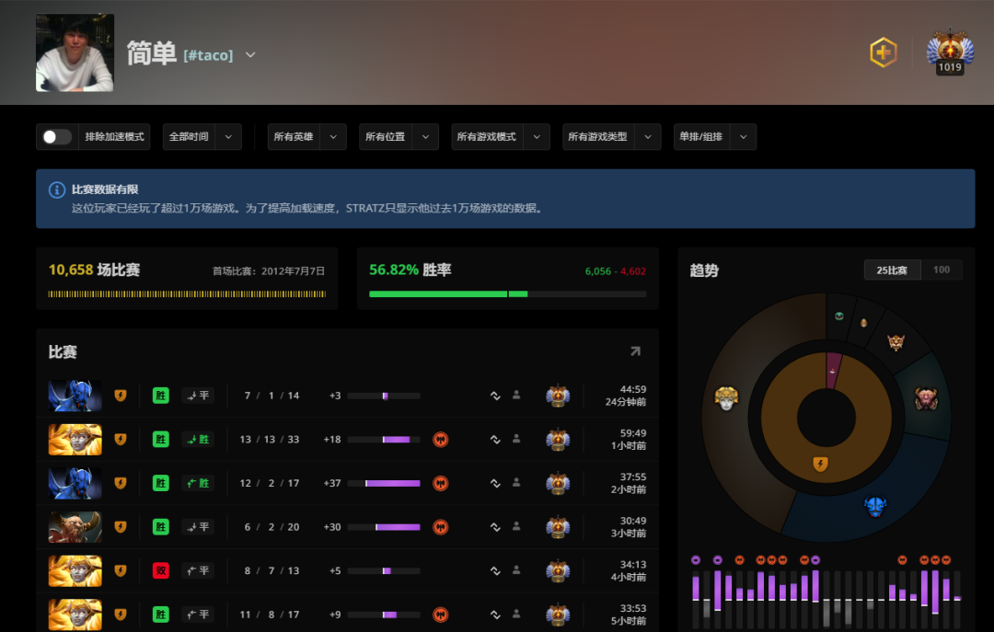The width and height of the screenshot is (994, 632).
Task: Click the purple performance bar in the +18 row
Action: tap(396, 440)
